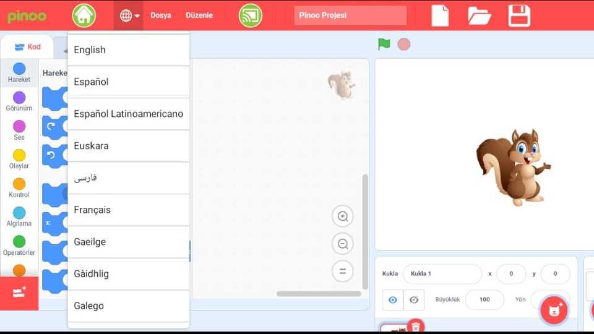Save project with floppy disk icon
Image resolution: width=594 pixels, height=334 pixels.
(519, 15)
